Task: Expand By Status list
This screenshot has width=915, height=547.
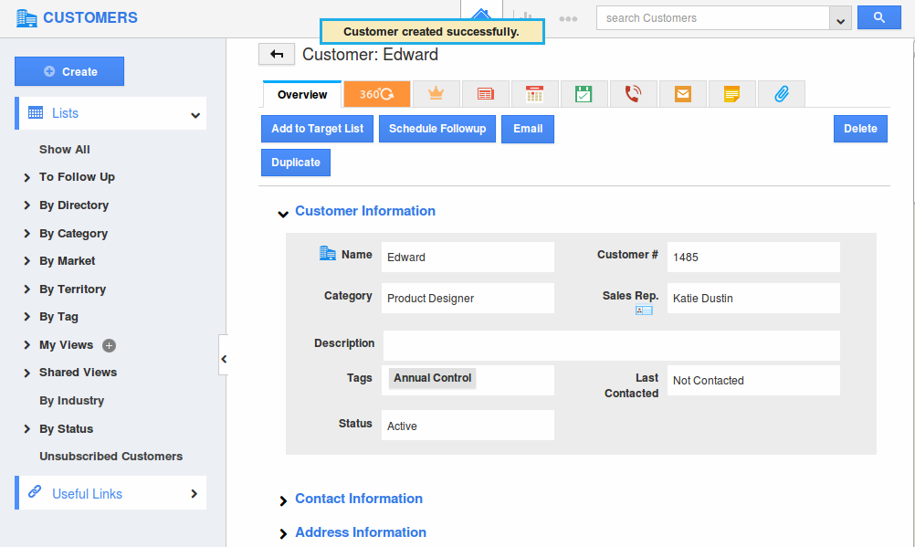Action: pyautogui.click(x=26, y=429)
